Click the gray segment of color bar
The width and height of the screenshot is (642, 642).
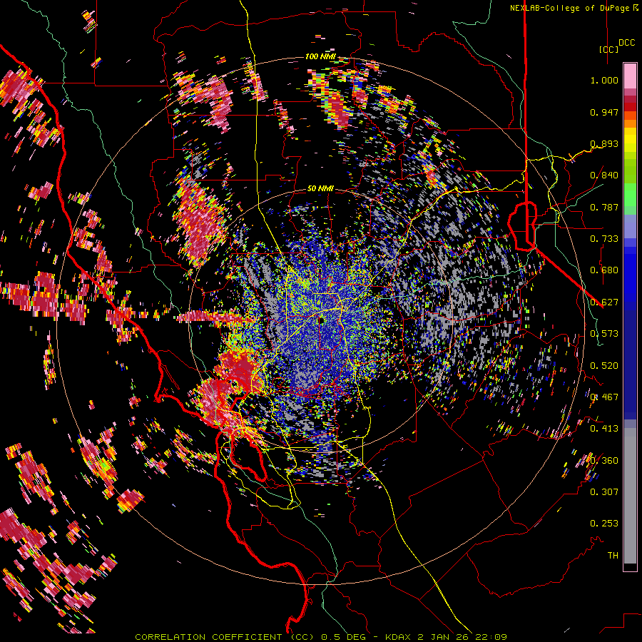[630, 496]
